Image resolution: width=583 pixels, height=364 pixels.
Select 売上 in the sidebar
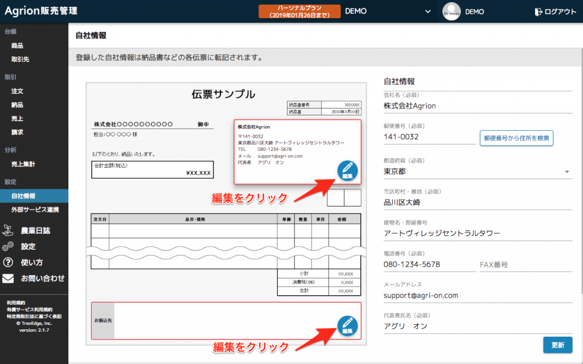(17, 118)
